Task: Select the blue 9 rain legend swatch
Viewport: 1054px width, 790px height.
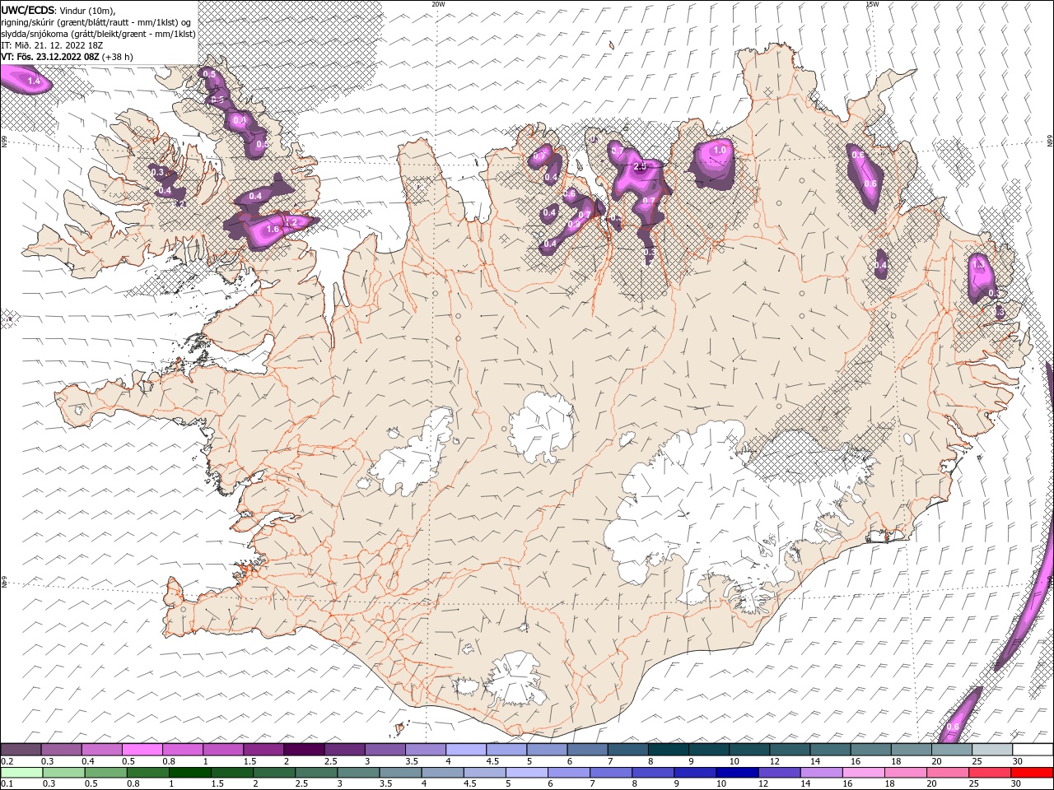Action: pos(695,772)
